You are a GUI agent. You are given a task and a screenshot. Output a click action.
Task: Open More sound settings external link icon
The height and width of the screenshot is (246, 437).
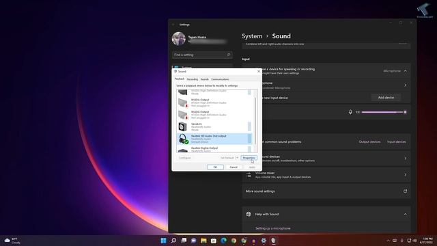[405, 191]
